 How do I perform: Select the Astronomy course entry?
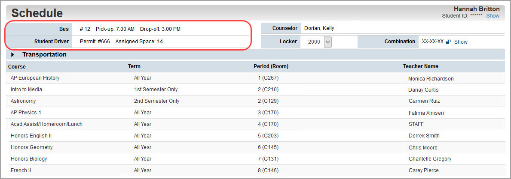pyautogui.click(x=23, y=101)
